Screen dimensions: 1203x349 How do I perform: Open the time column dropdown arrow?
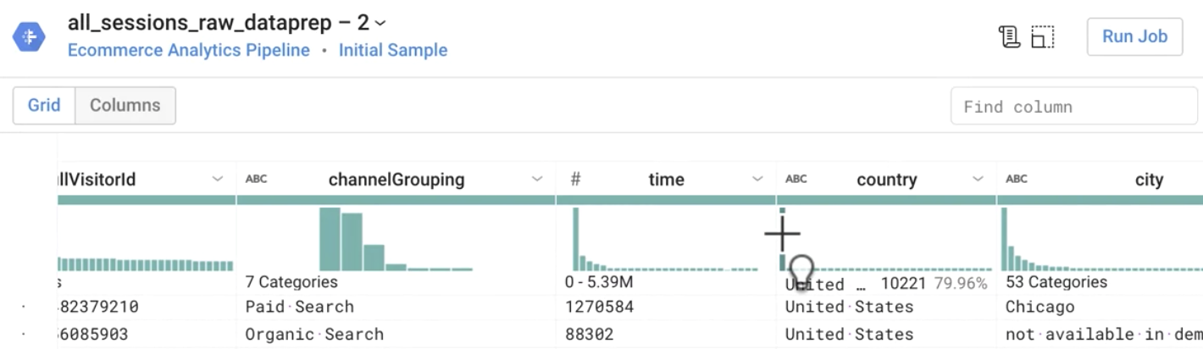tap(757, 180)
